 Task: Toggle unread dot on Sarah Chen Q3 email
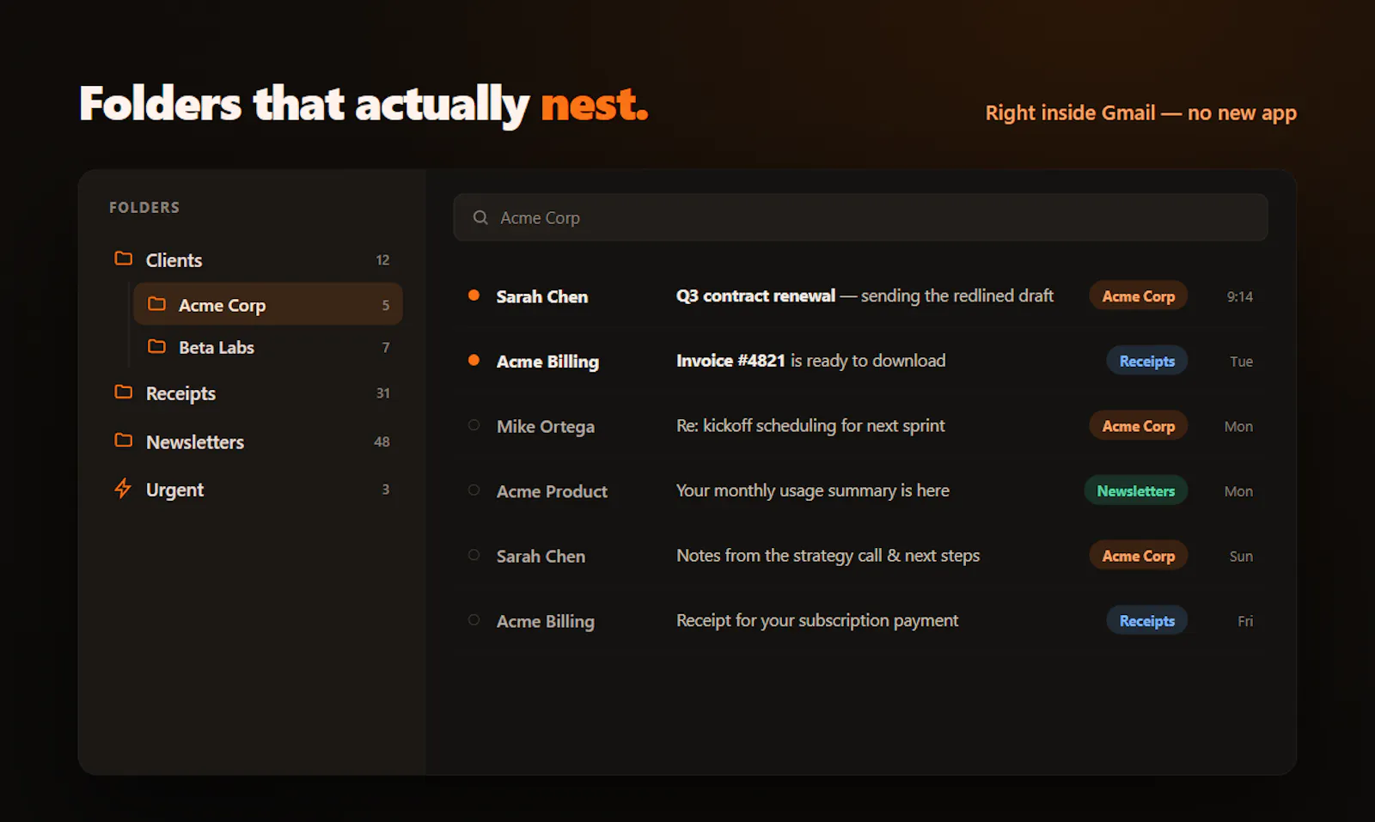point(474,295)
